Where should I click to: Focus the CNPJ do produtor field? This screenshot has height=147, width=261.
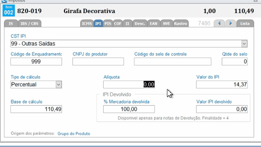pos(98,62)
